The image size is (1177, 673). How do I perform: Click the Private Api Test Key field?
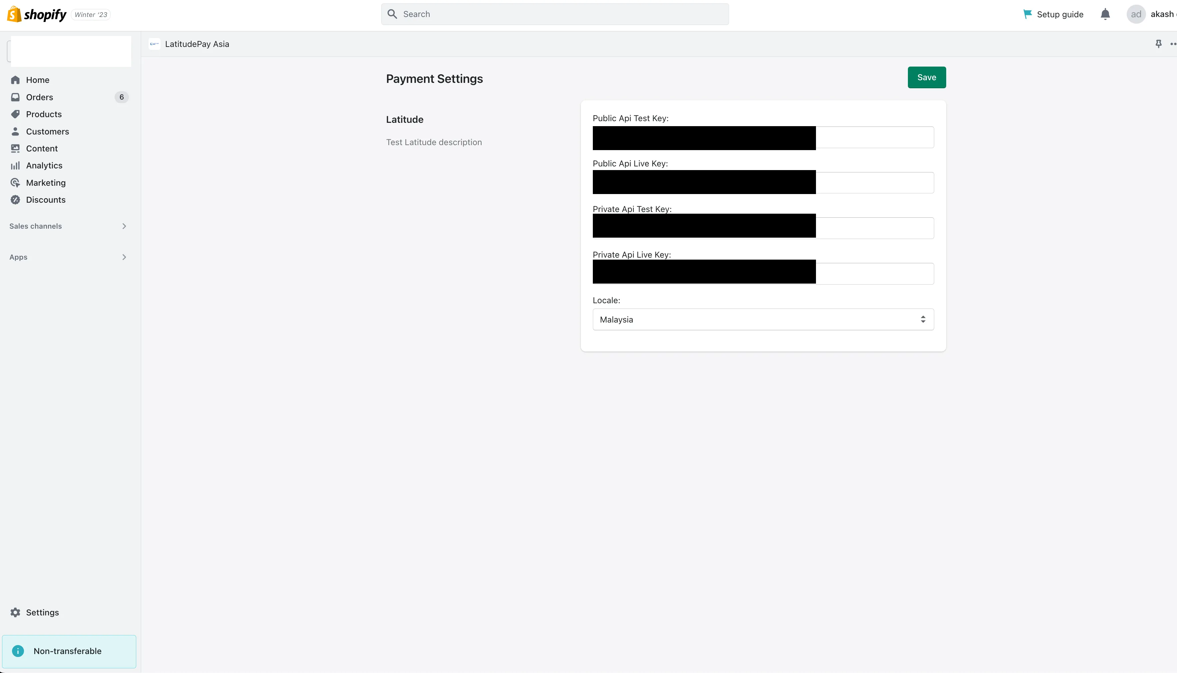point(763,228)
